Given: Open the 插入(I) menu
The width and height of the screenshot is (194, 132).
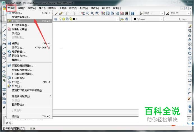Looking at the screenshot, I should [x=42, y=8].
